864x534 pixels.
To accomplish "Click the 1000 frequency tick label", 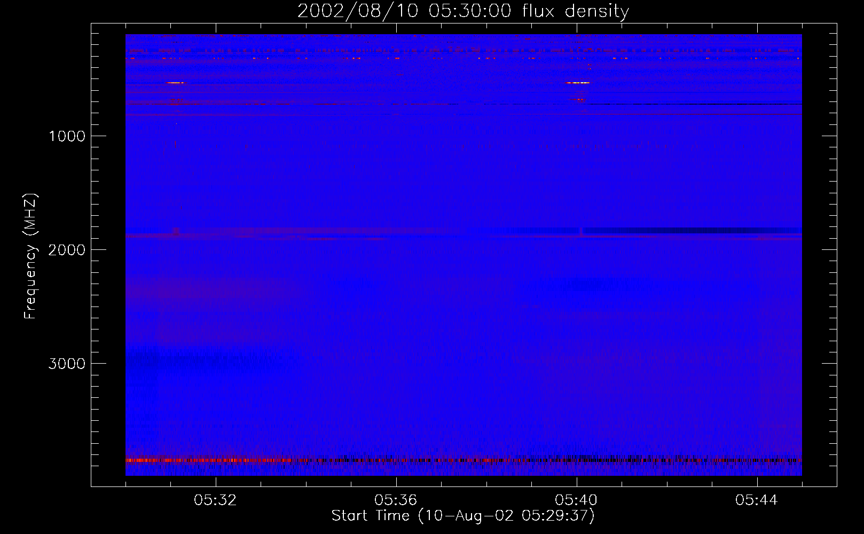I will (x=67, y=136).
